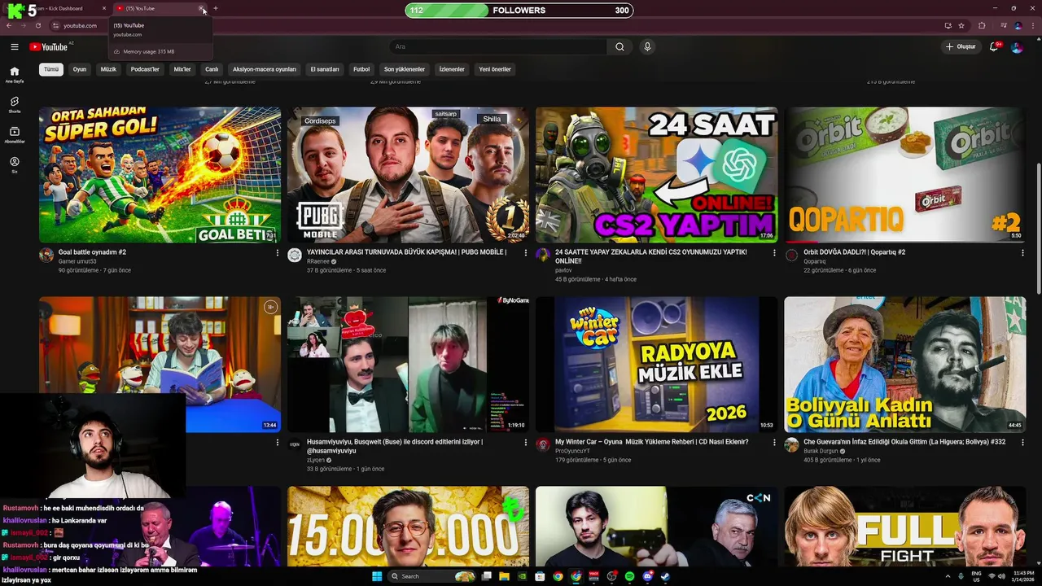Screen dimensions: 1042x586
Task: Select Aksiyon-macera oyunları chip
Action: click(265, 69)
